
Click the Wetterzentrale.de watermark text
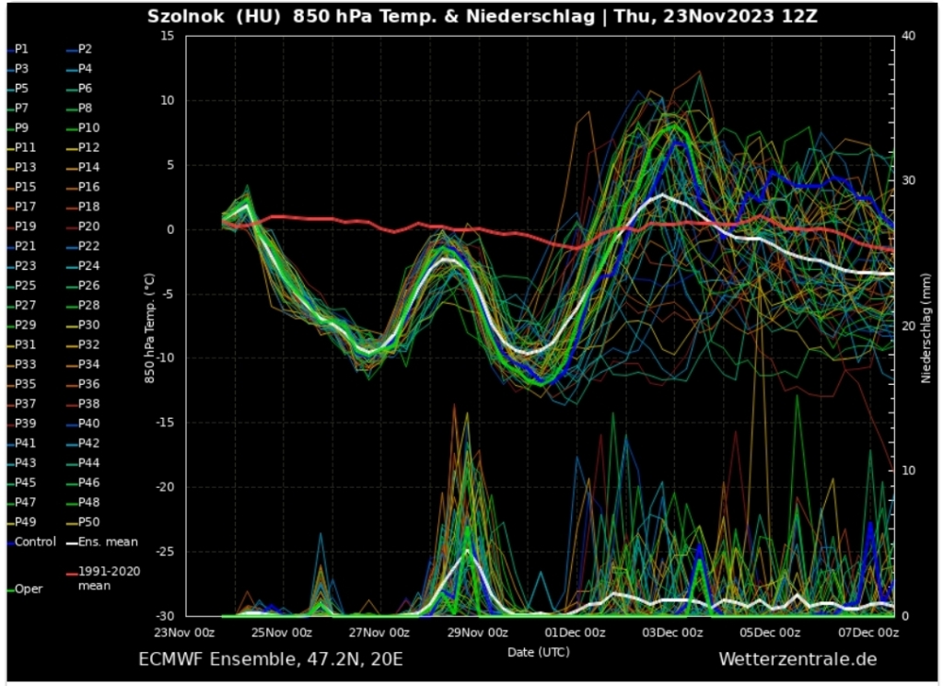click(x=797, y=659)
